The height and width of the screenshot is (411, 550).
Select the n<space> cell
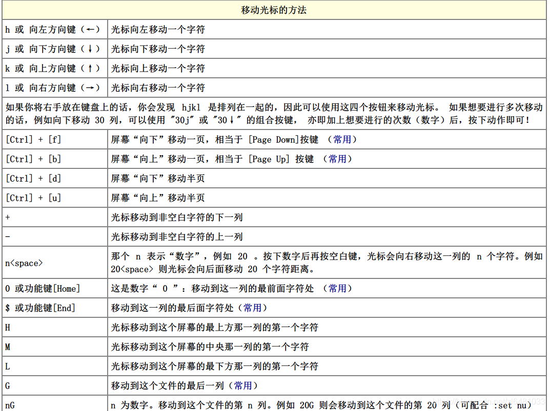click(55, 263)
